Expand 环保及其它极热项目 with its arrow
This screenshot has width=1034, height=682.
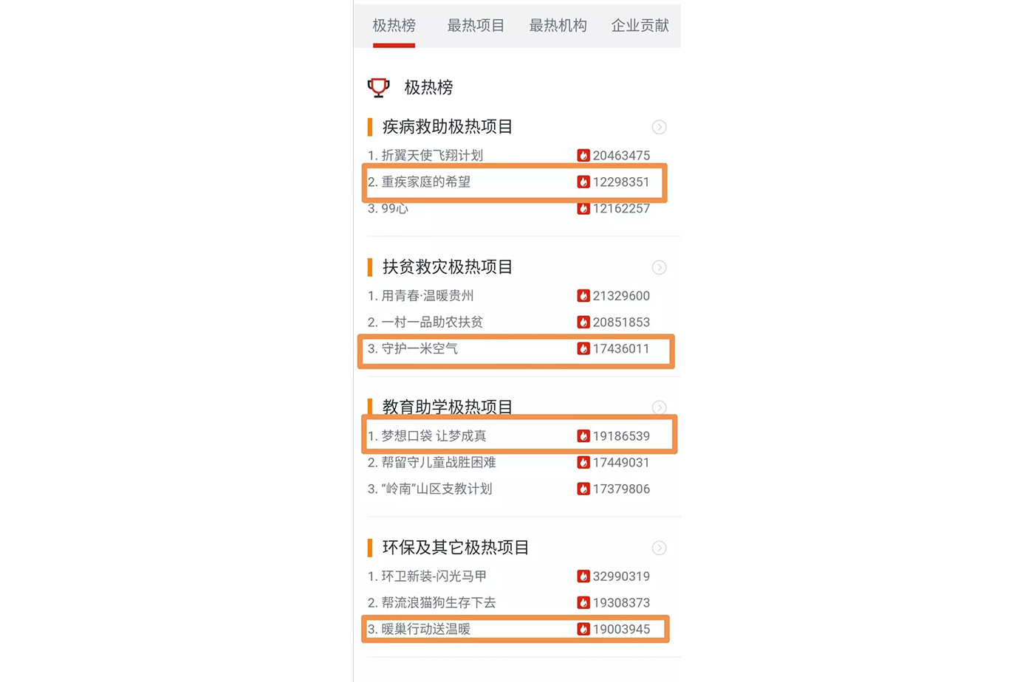tap(660, 548)
